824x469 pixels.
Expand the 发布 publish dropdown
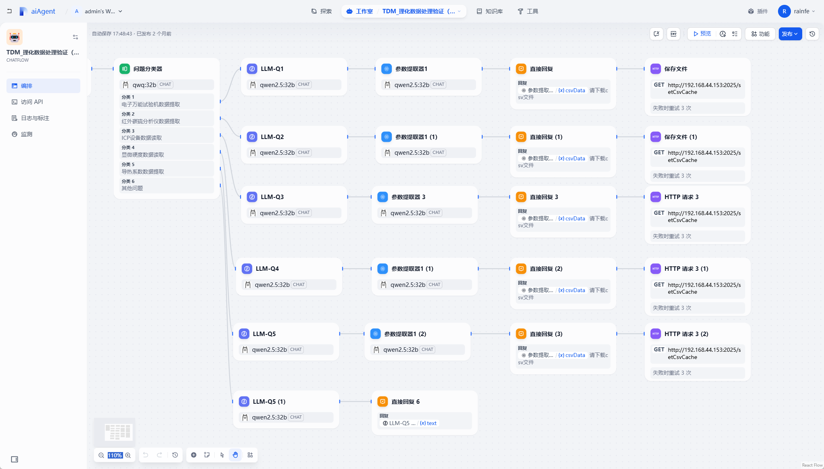click(x=790, y=34)
